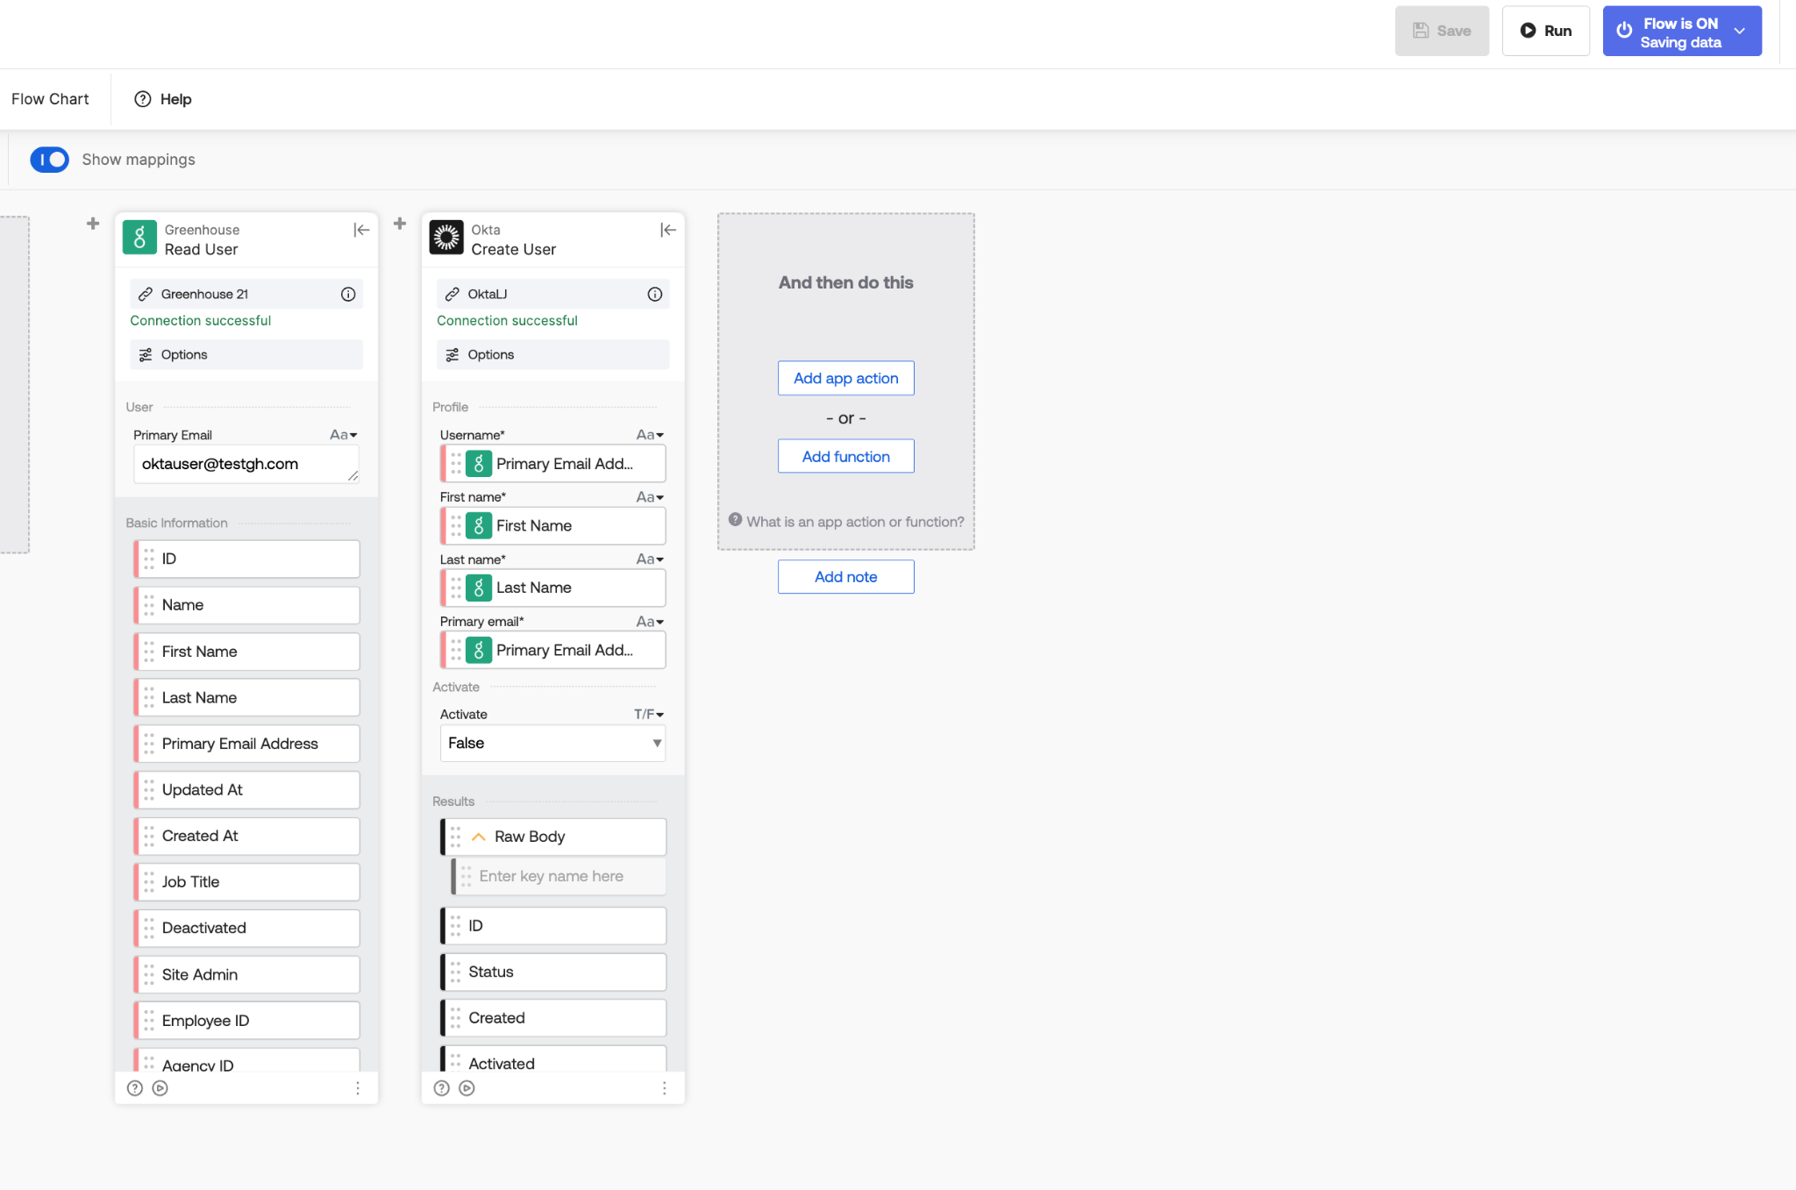Change Last name field type dropdown

click(x=650, y=559)
